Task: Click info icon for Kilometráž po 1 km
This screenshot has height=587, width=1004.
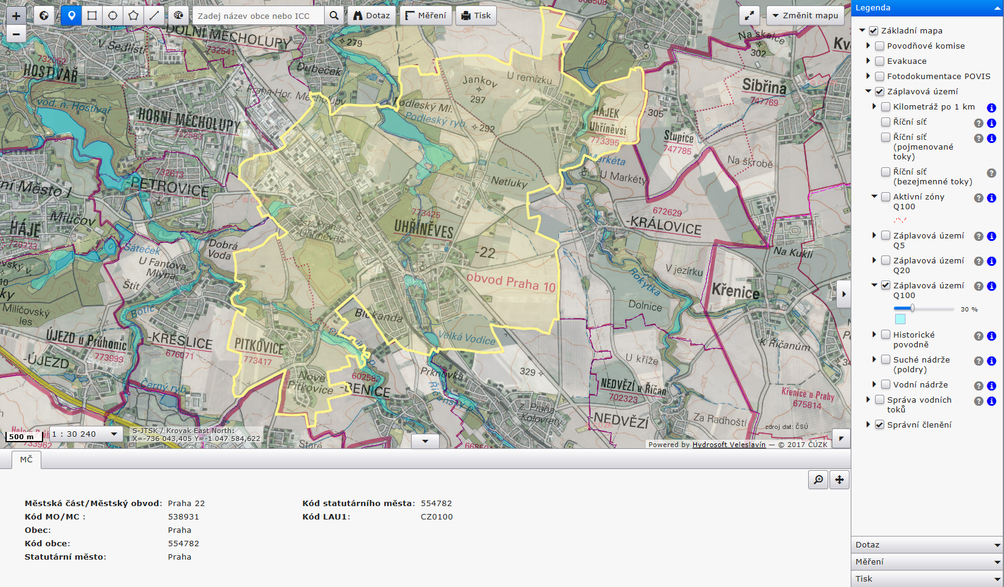Action: (x=991, y=108)
